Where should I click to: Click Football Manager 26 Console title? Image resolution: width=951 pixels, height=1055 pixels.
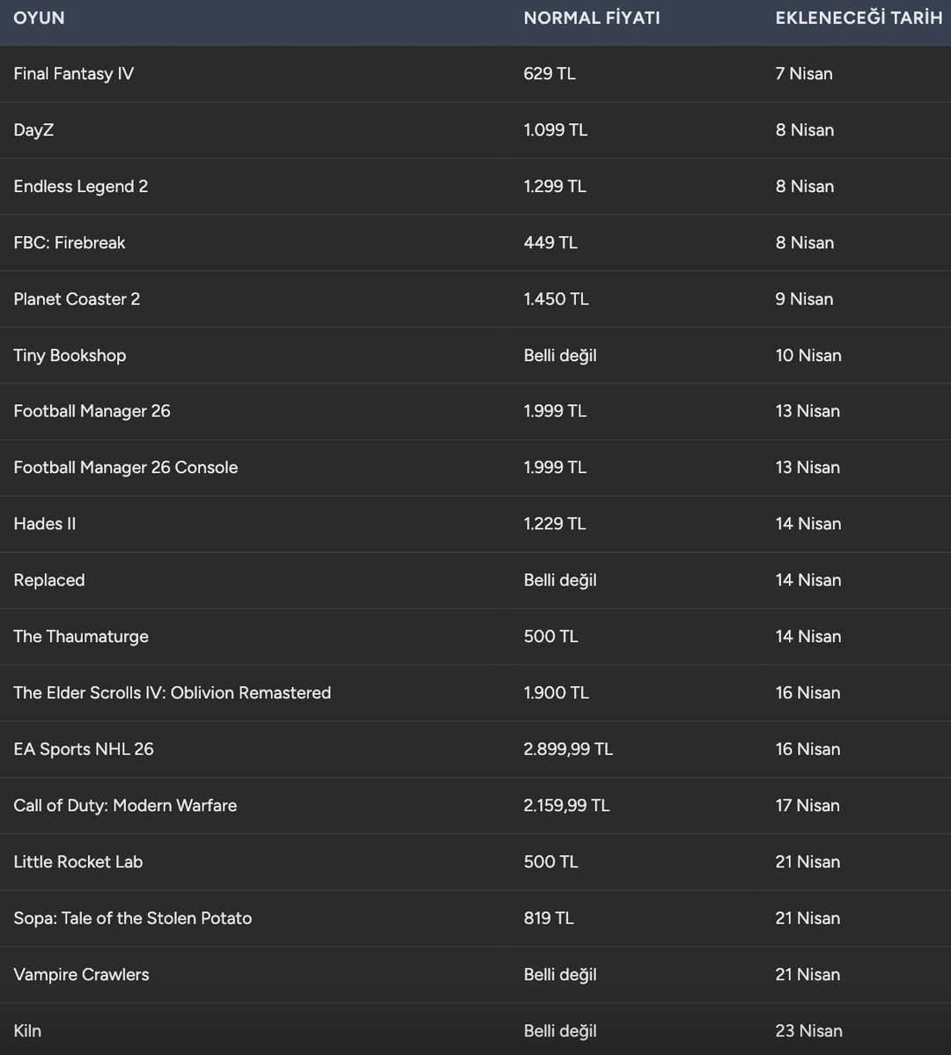(126, 468)
